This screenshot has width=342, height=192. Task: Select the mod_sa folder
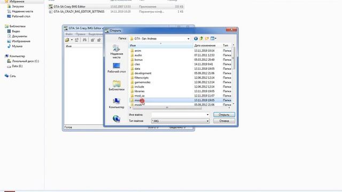pos(139,96)
